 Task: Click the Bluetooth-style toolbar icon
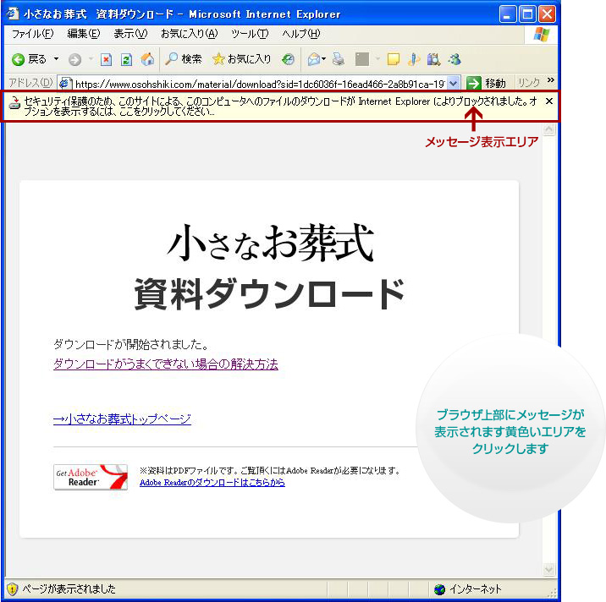pyautogui.click(x=414, y=59)
